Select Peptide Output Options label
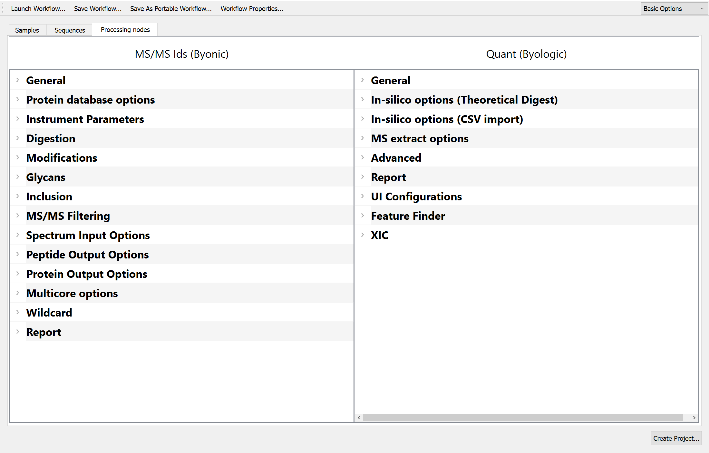The width and height of the screenshot is (709, 453). [88, 255]
